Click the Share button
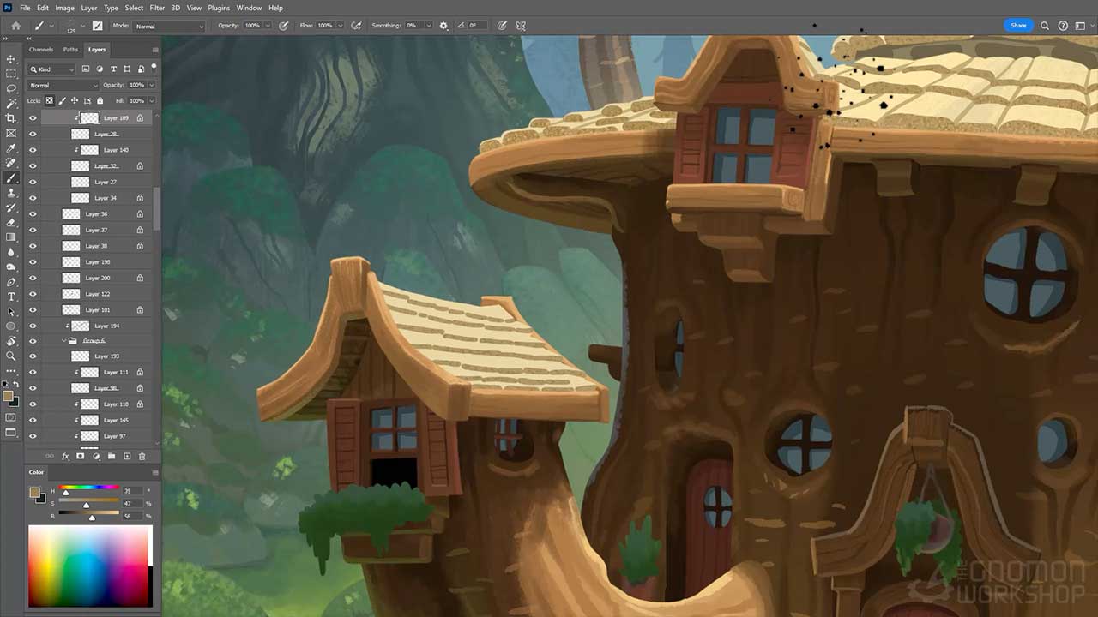The image size is (1098, 617). click(x=1017, y=25)
